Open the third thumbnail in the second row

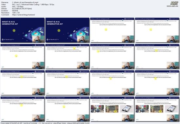coord(112,56)
